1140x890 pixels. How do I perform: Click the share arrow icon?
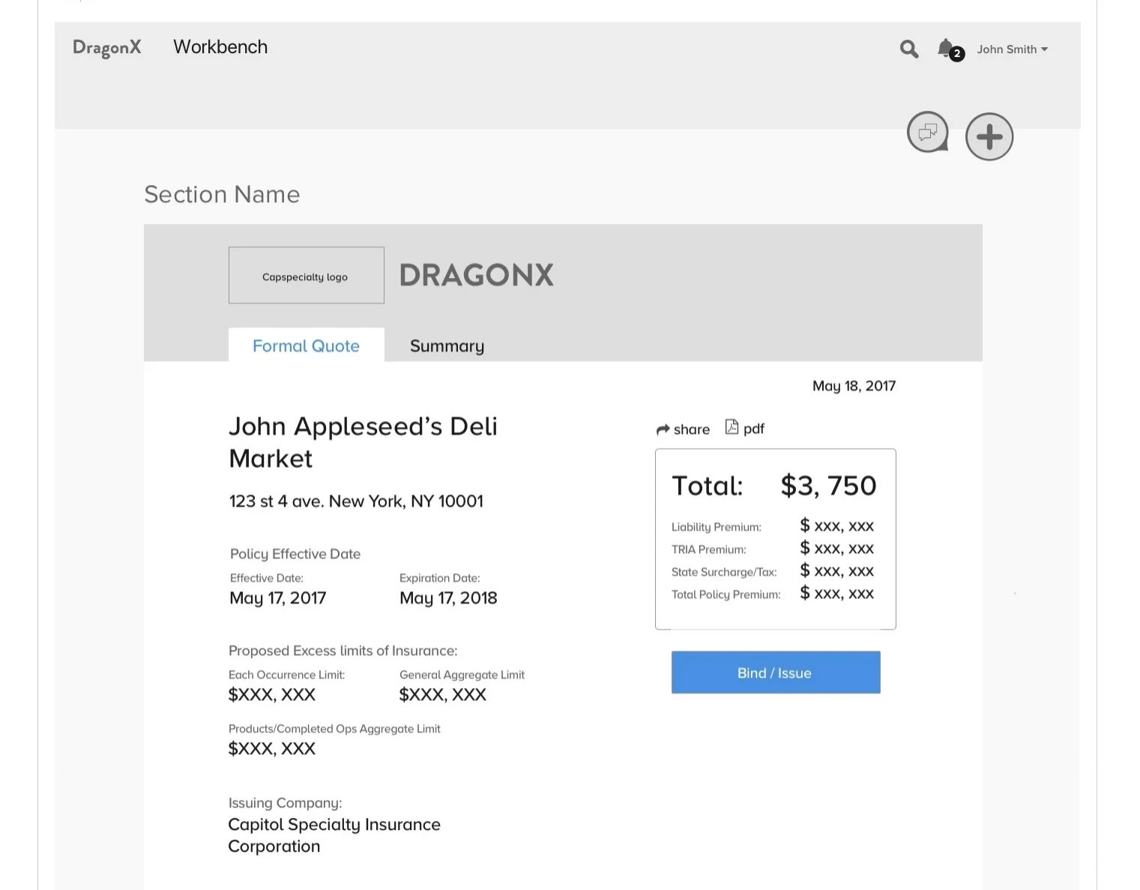coord(663,430)
